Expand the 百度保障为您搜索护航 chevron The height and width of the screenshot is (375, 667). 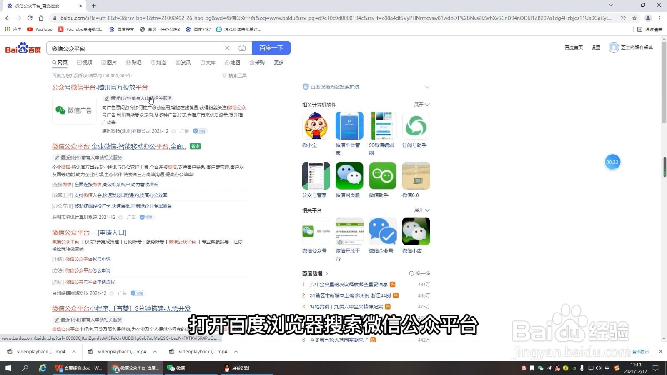[x=427, y=87]
